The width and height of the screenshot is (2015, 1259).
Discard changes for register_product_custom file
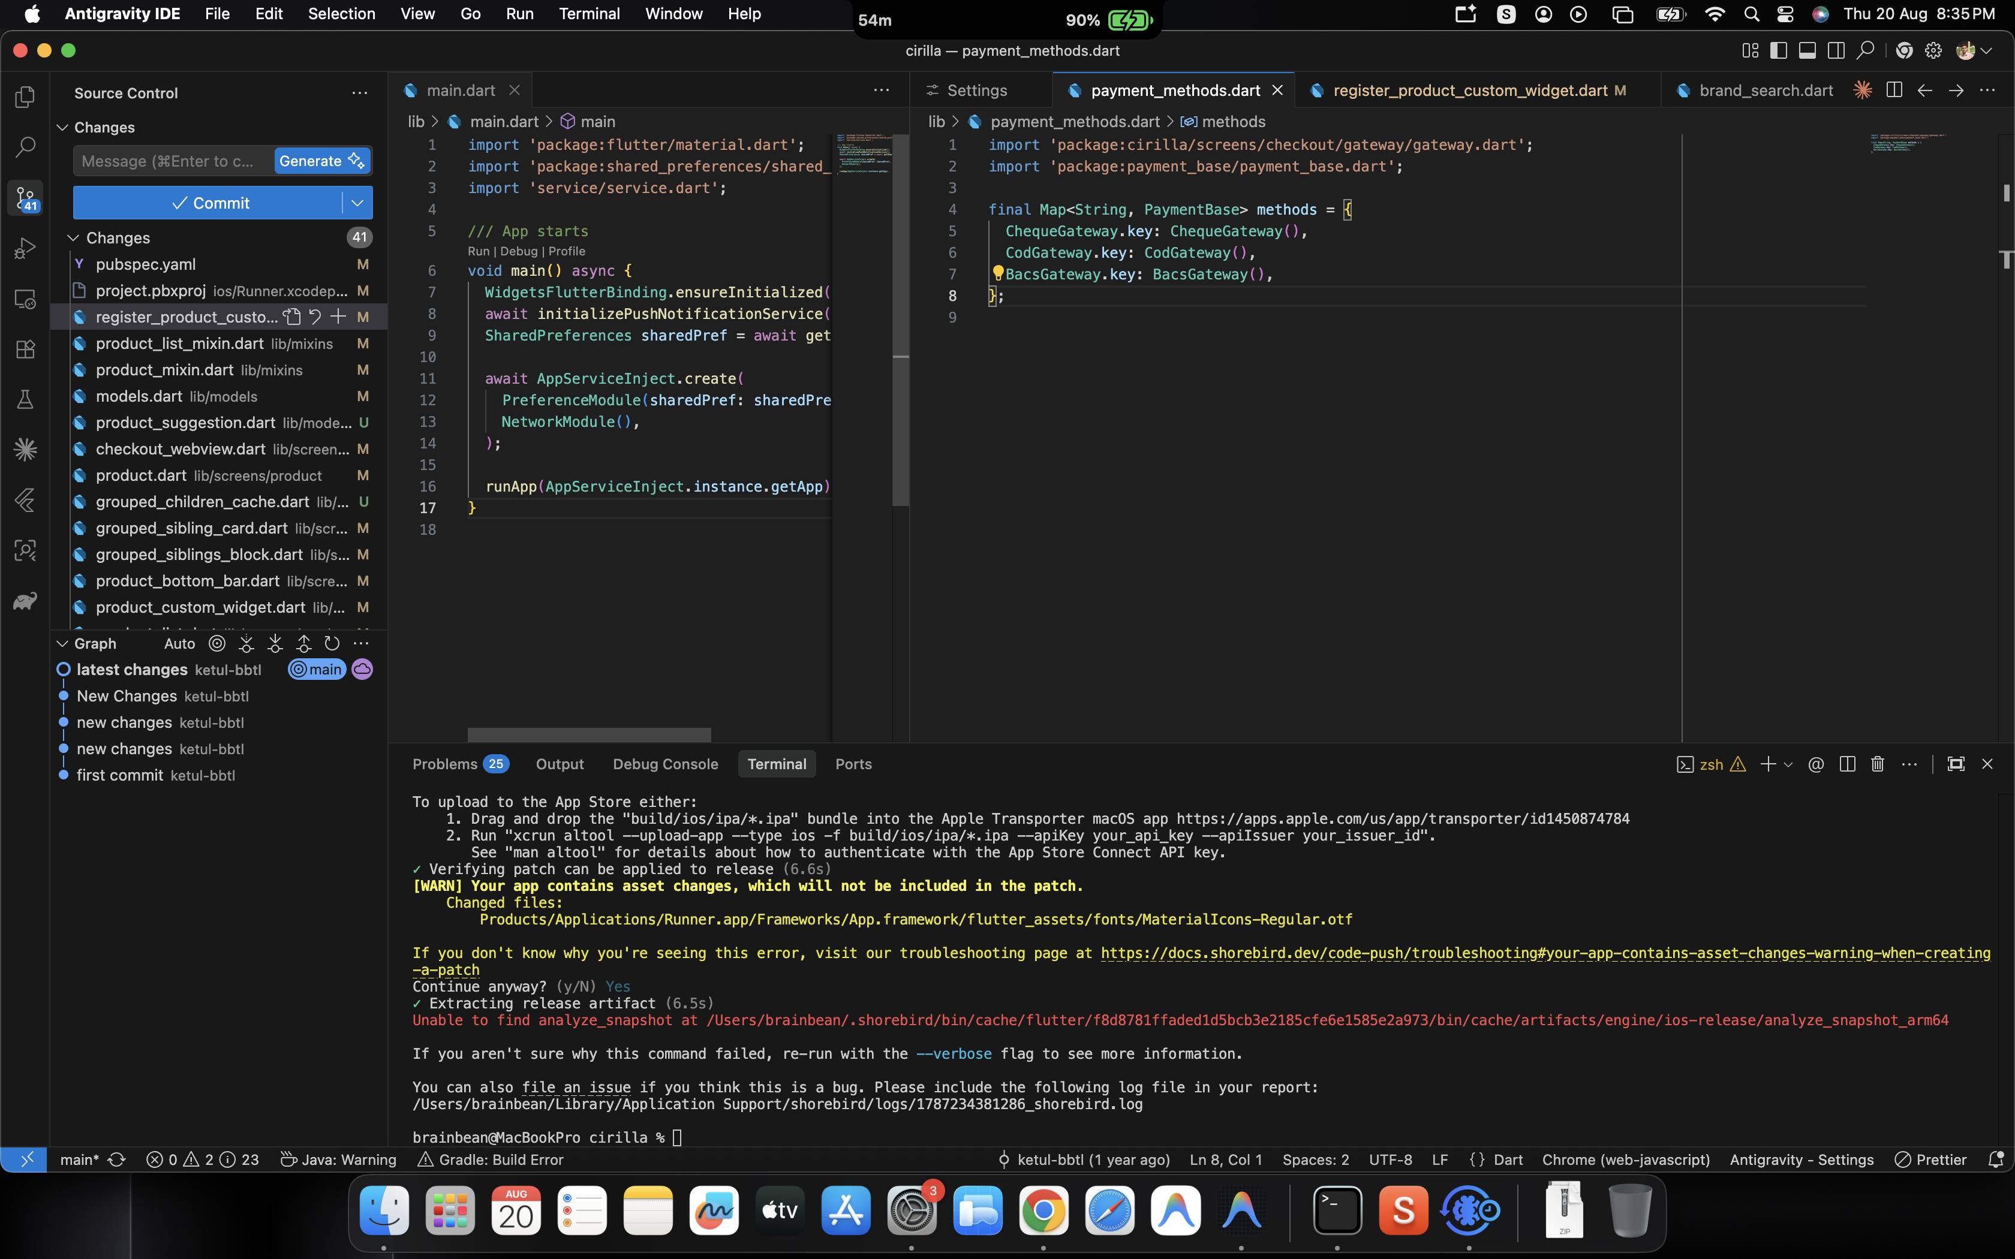point(315,317)
